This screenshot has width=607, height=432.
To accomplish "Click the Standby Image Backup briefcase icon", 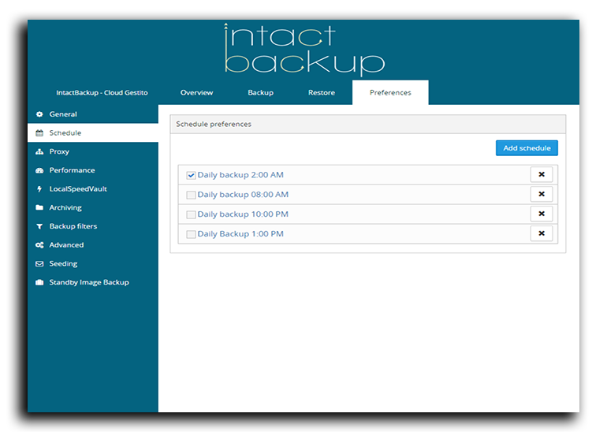I will [39, 282].
